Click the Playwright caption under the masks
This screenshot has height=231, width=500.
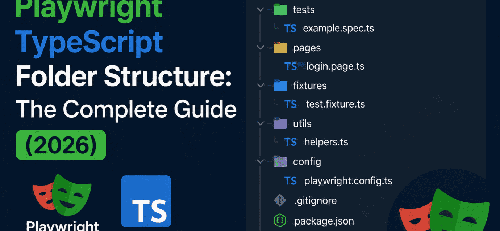(x=63, y=226)
